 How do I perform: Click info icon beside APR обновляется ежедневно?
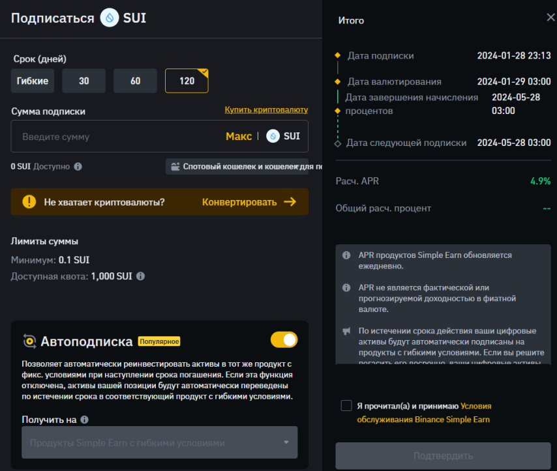pos(346,255)
